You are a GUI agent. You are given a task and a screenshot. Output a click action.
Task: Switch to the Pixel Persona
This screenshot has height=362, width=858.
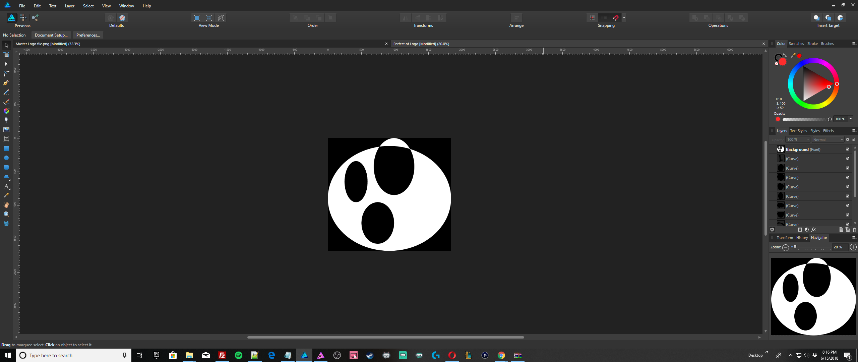(x=23, y=18)
